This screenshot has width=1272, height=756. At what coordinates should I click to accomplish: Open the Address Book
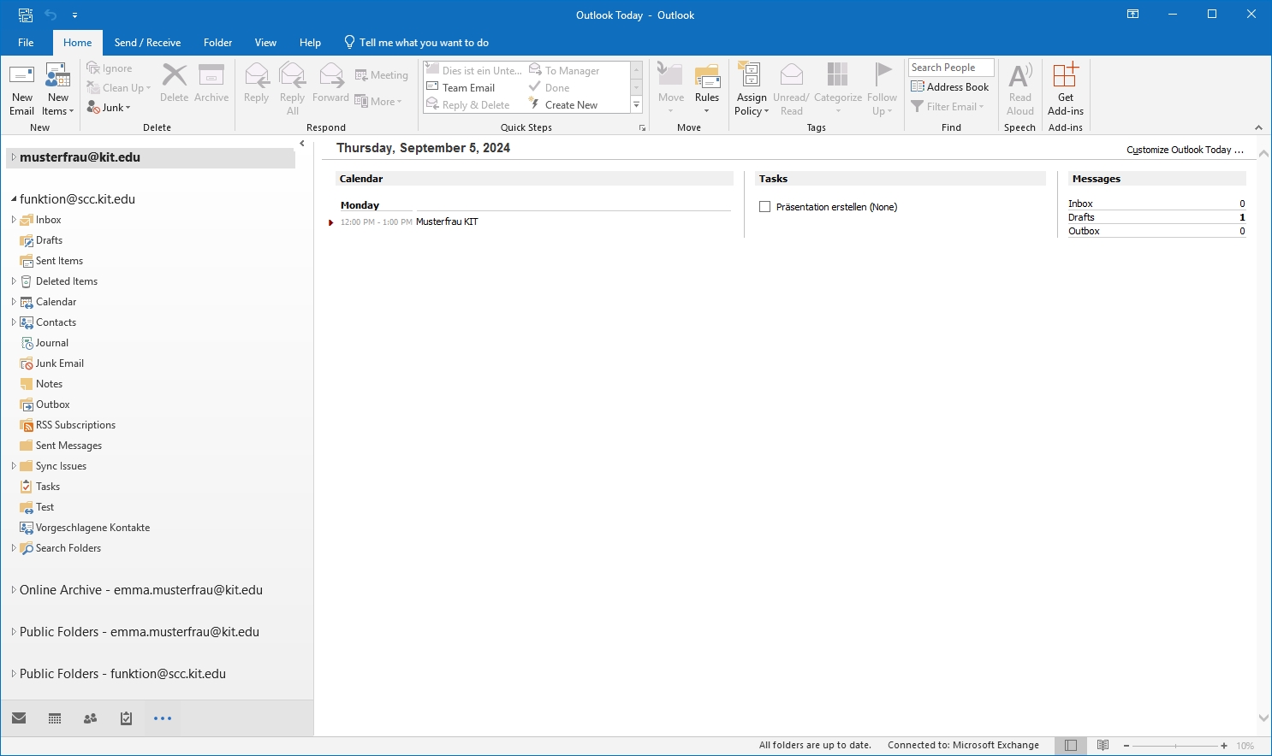coord(950,87)
